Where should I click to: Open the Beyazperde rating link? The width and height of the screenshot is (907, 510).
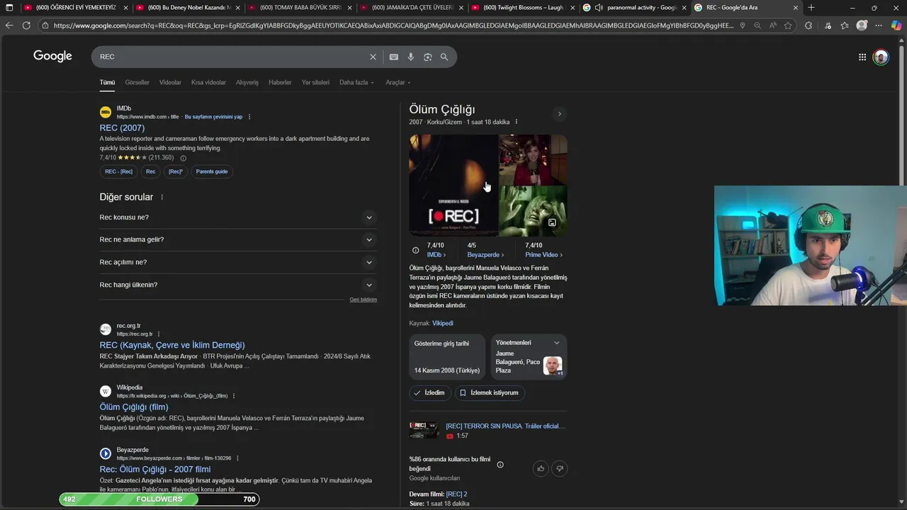485,255
